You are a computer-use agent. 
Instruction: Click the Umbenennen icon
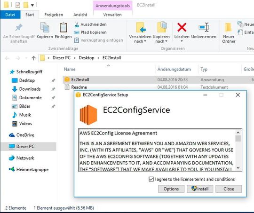point(204,27)
